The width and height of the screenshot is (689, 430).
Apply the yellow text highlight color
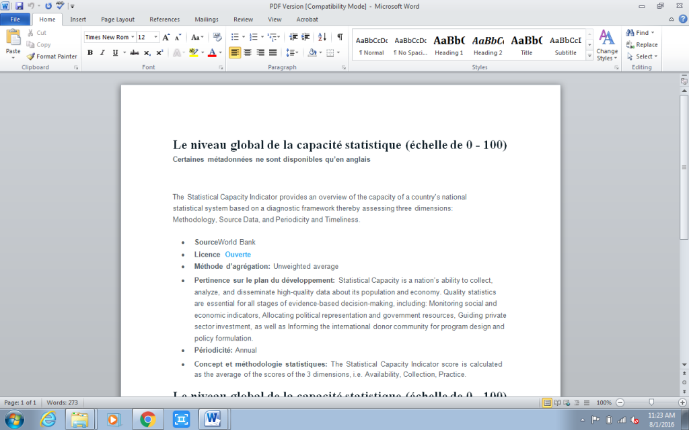tap(193, 52)
